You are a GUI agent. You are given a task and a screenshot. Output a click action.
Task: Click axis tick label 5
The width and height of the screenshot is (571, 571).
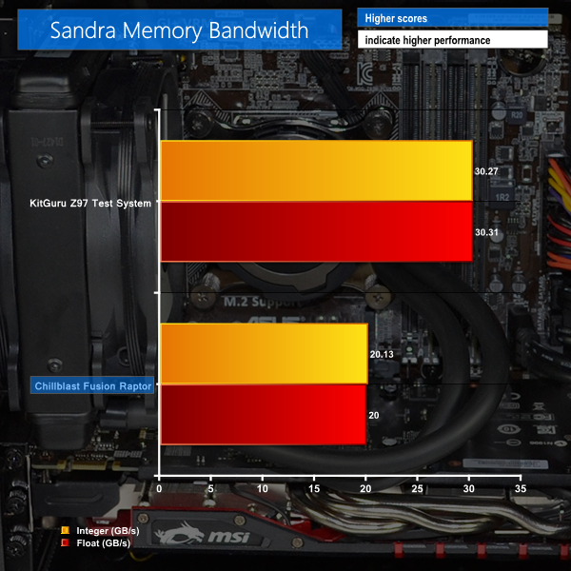(211, 489)
